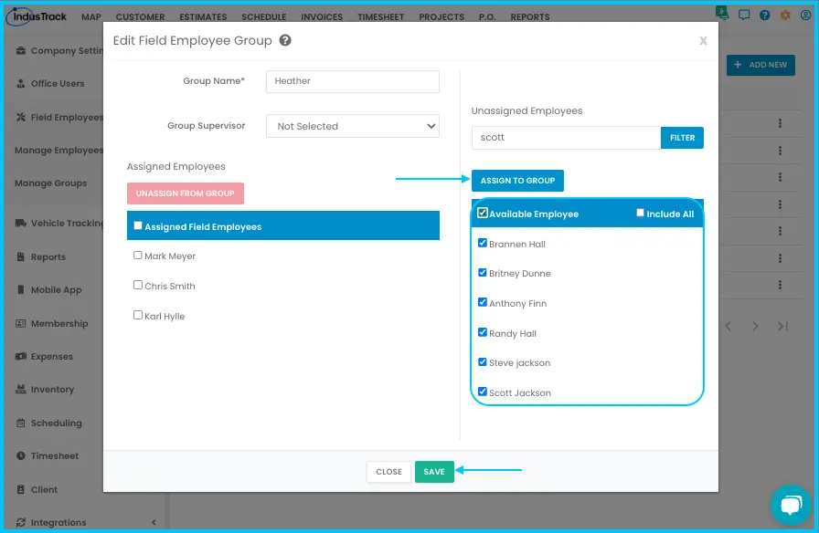This screenshot has height=533, width=819.
Task: Open Inventory in the sidebar
Action: (x=45, y=390)
